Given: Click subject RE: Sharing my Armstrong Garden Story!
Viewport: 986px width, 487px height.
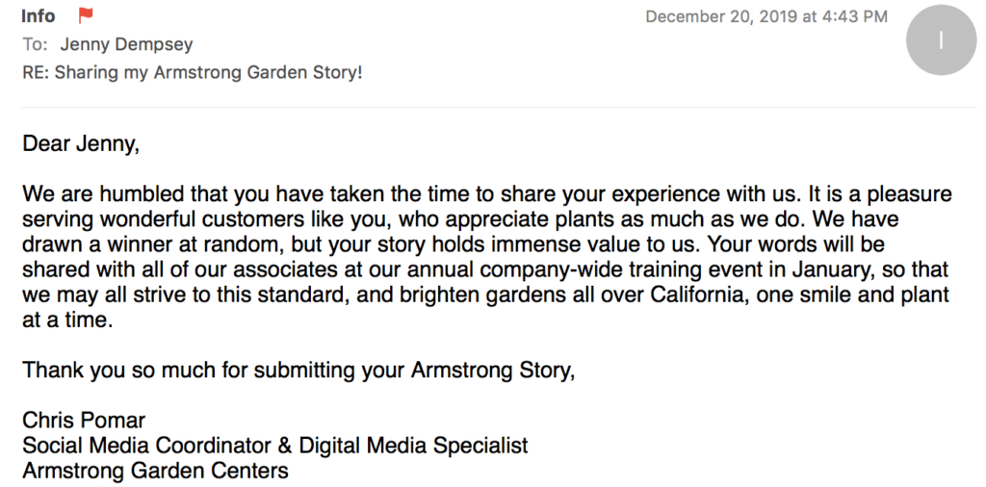Looking at the screenshot, I should pos(193,73).
